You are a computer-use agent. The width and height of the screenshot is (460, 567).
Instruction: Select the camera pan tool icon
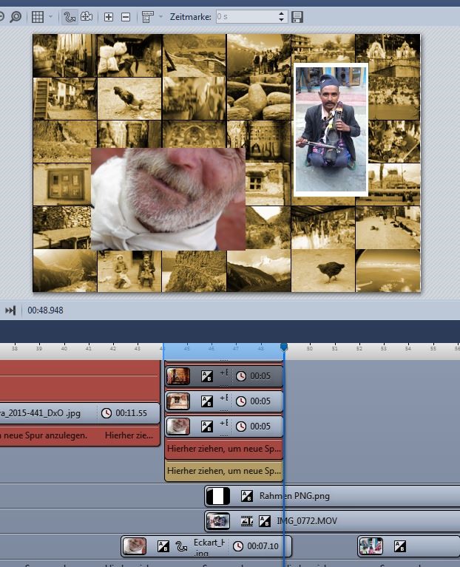point(87,16)
